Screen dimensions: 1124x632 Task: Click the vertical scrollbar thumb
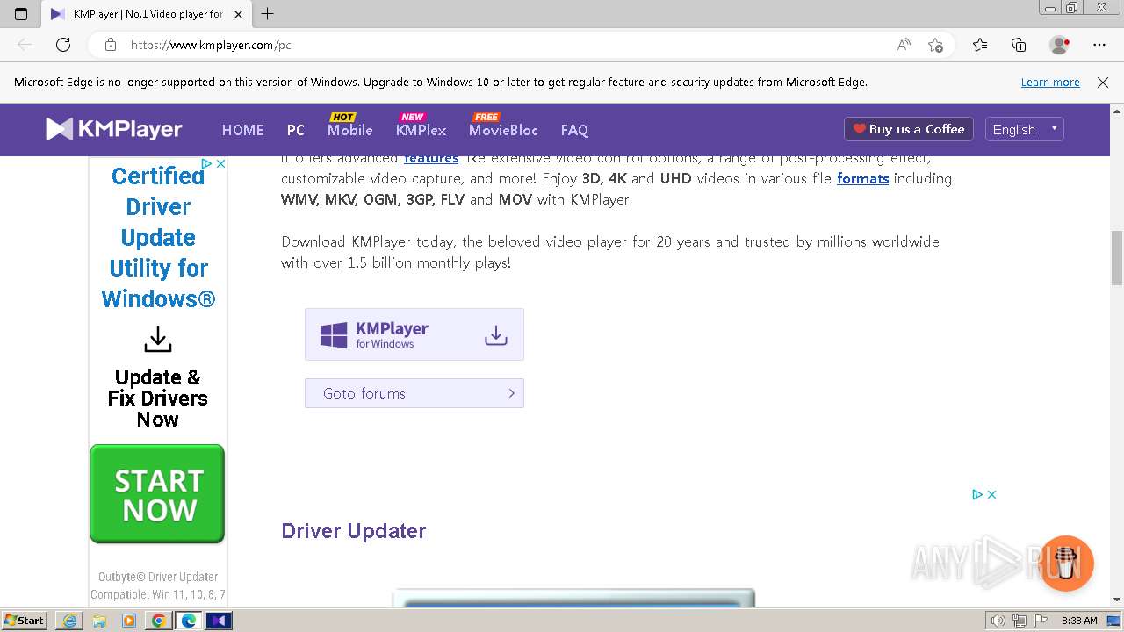click(1117, 258)
